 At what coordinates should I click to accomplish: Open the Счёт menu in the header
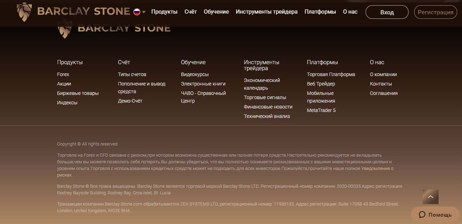click(191, 12)
